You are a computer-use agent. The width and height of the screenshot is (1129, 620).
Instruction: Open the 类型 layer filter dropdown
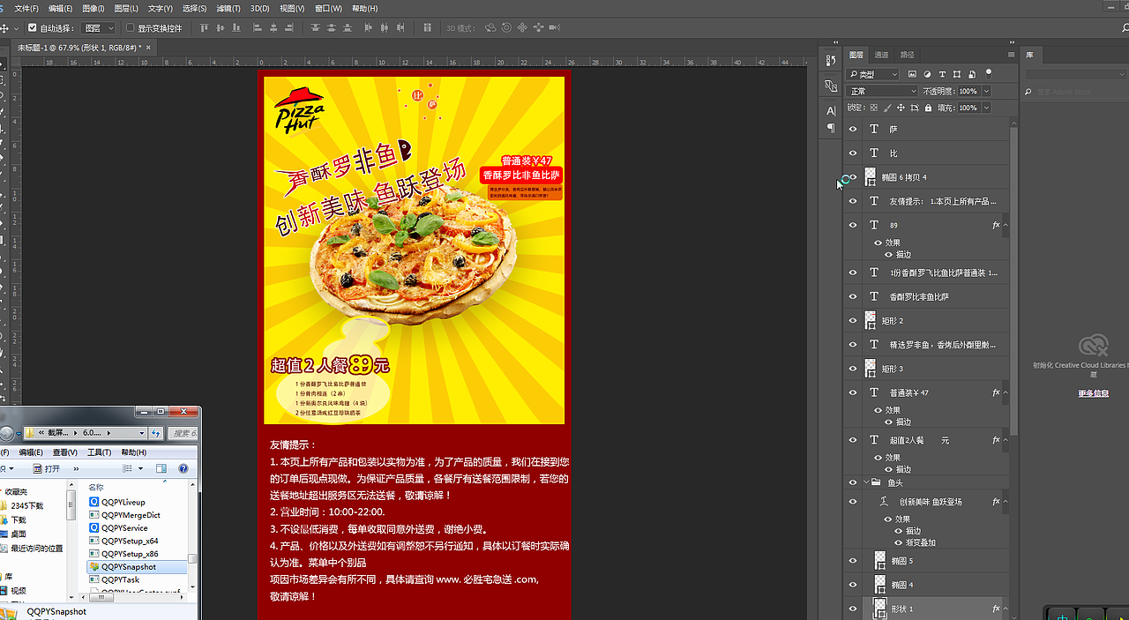click(x=872, y=75)
